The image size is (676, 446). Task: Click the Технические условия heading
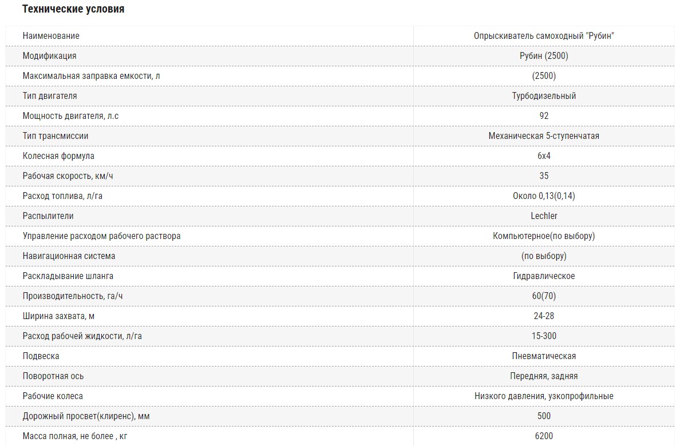(x=73, y=9)
